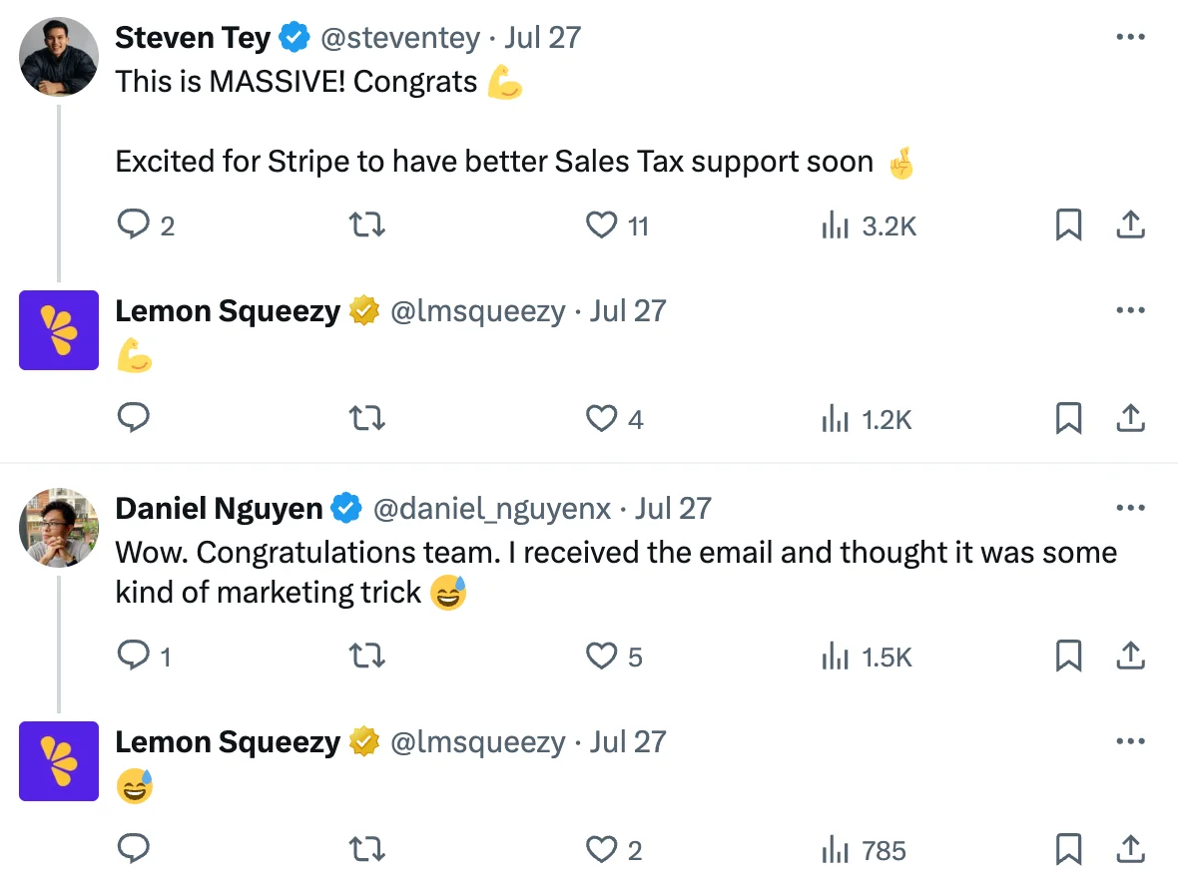Open @lmsqueezy profile handle
Image resolution: width=1178 pixels, height=884 pixels.
coord(475,311)
